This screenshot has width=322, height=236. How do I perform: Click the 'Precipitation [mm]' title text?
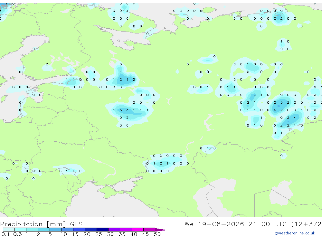[33, 224]
